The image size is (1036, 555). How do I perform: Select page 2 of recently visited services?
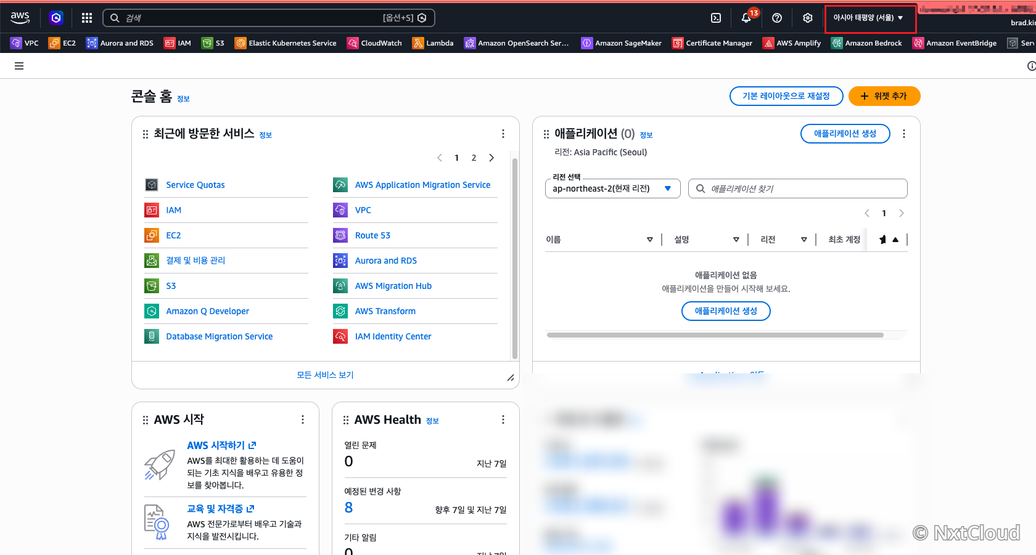[474, 158]
